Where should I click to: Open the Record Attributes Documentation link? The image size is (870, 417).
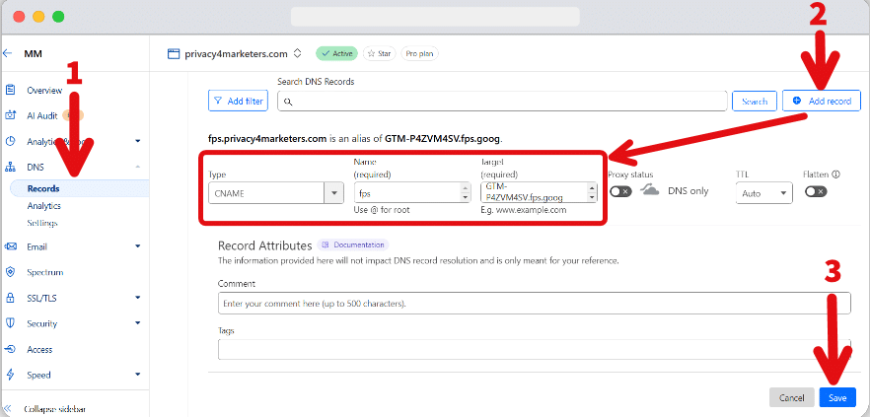click(353, 244)
